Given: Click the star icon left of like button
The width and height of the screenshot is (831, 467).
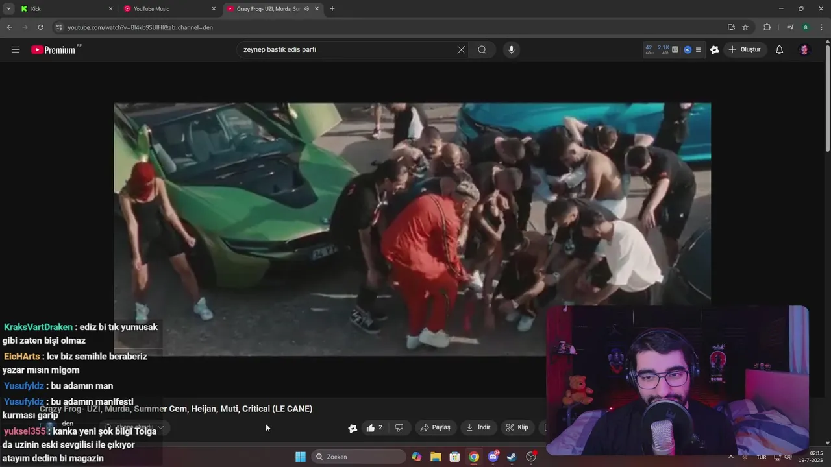Looking at the screenshot, I should coord(353,428).
